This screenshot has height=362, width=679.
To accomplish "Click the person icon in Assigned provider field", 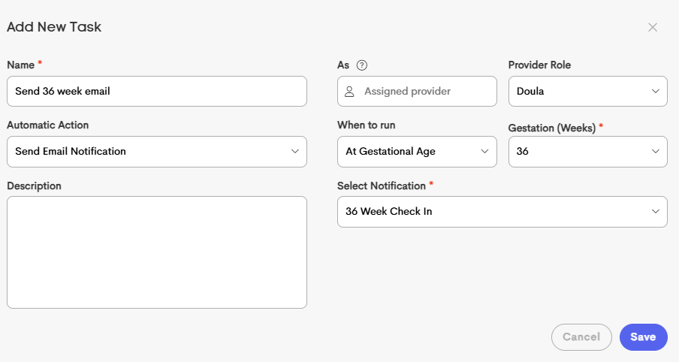I will pyautogui.click(x=349, y=92).
